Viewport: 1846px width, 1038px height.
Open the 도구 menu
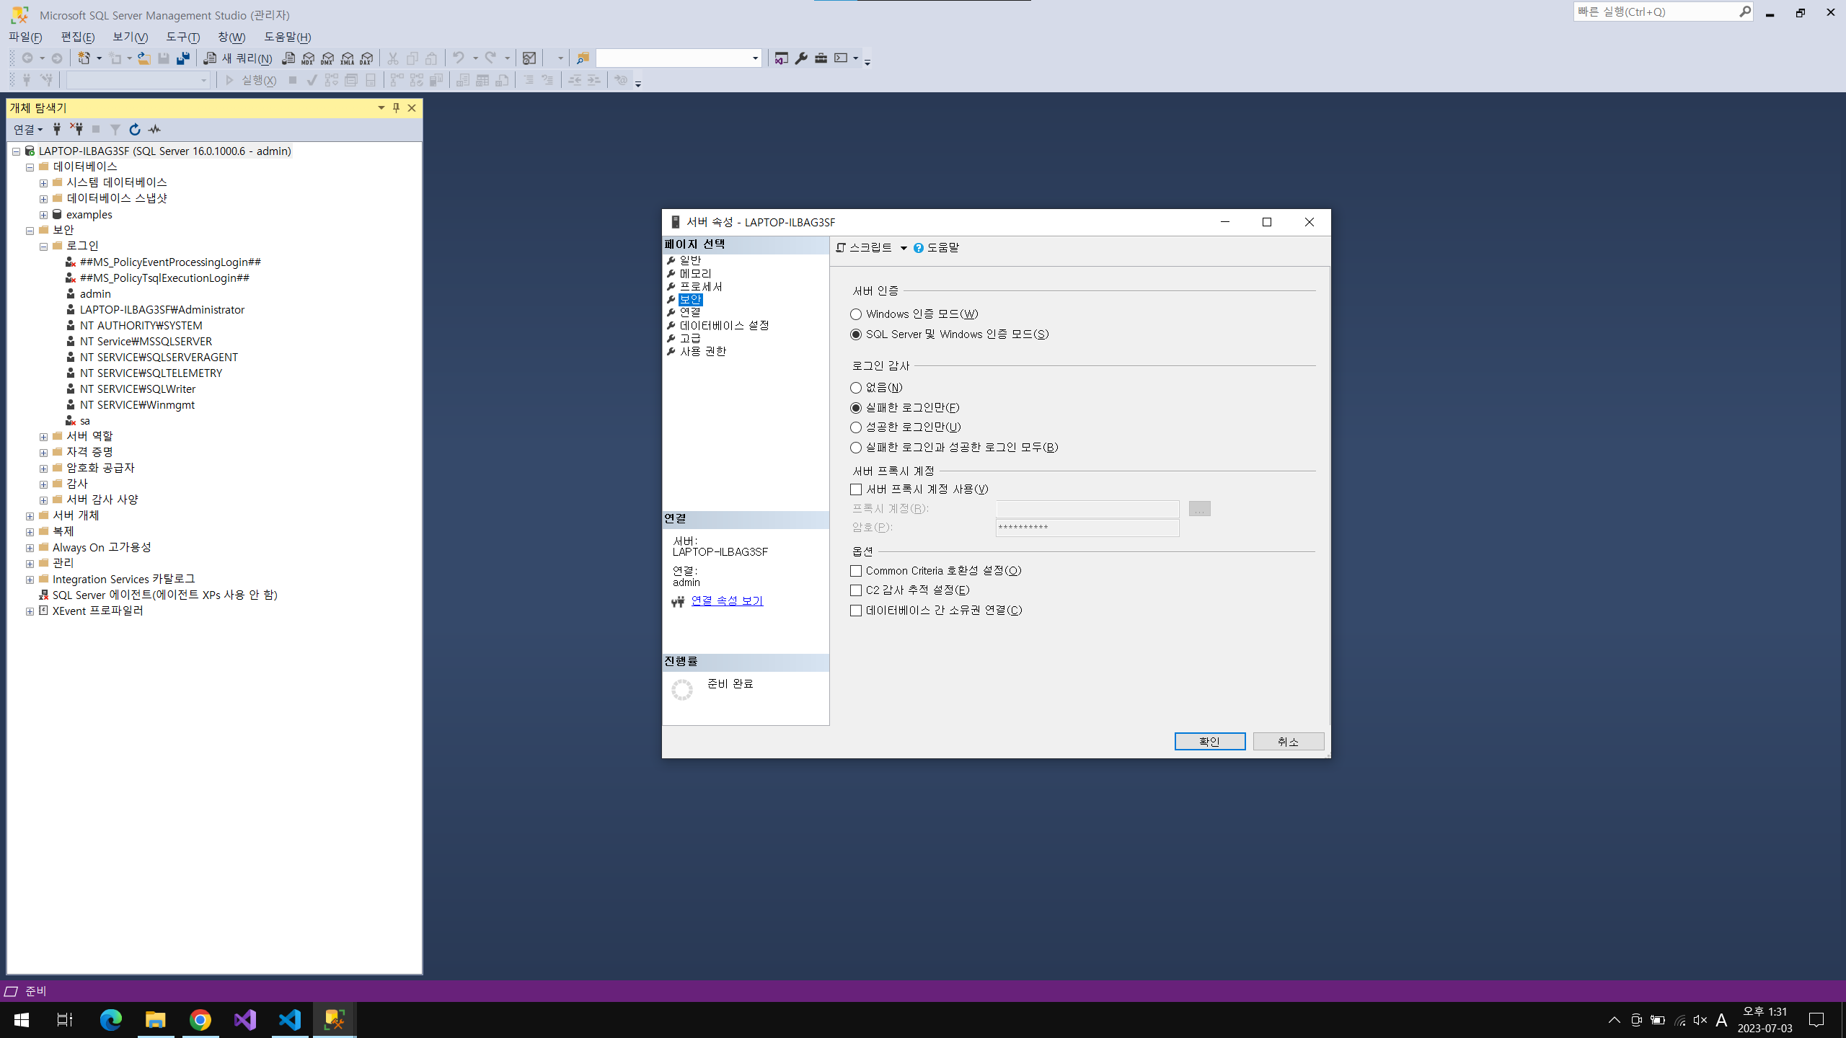(x=181, y=37)
